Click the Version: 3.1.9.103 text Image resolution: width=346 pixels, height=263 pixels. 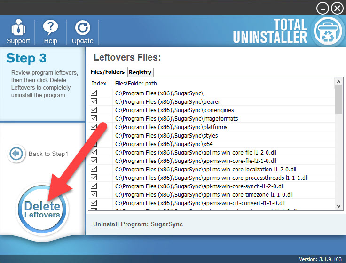(320, 259)
